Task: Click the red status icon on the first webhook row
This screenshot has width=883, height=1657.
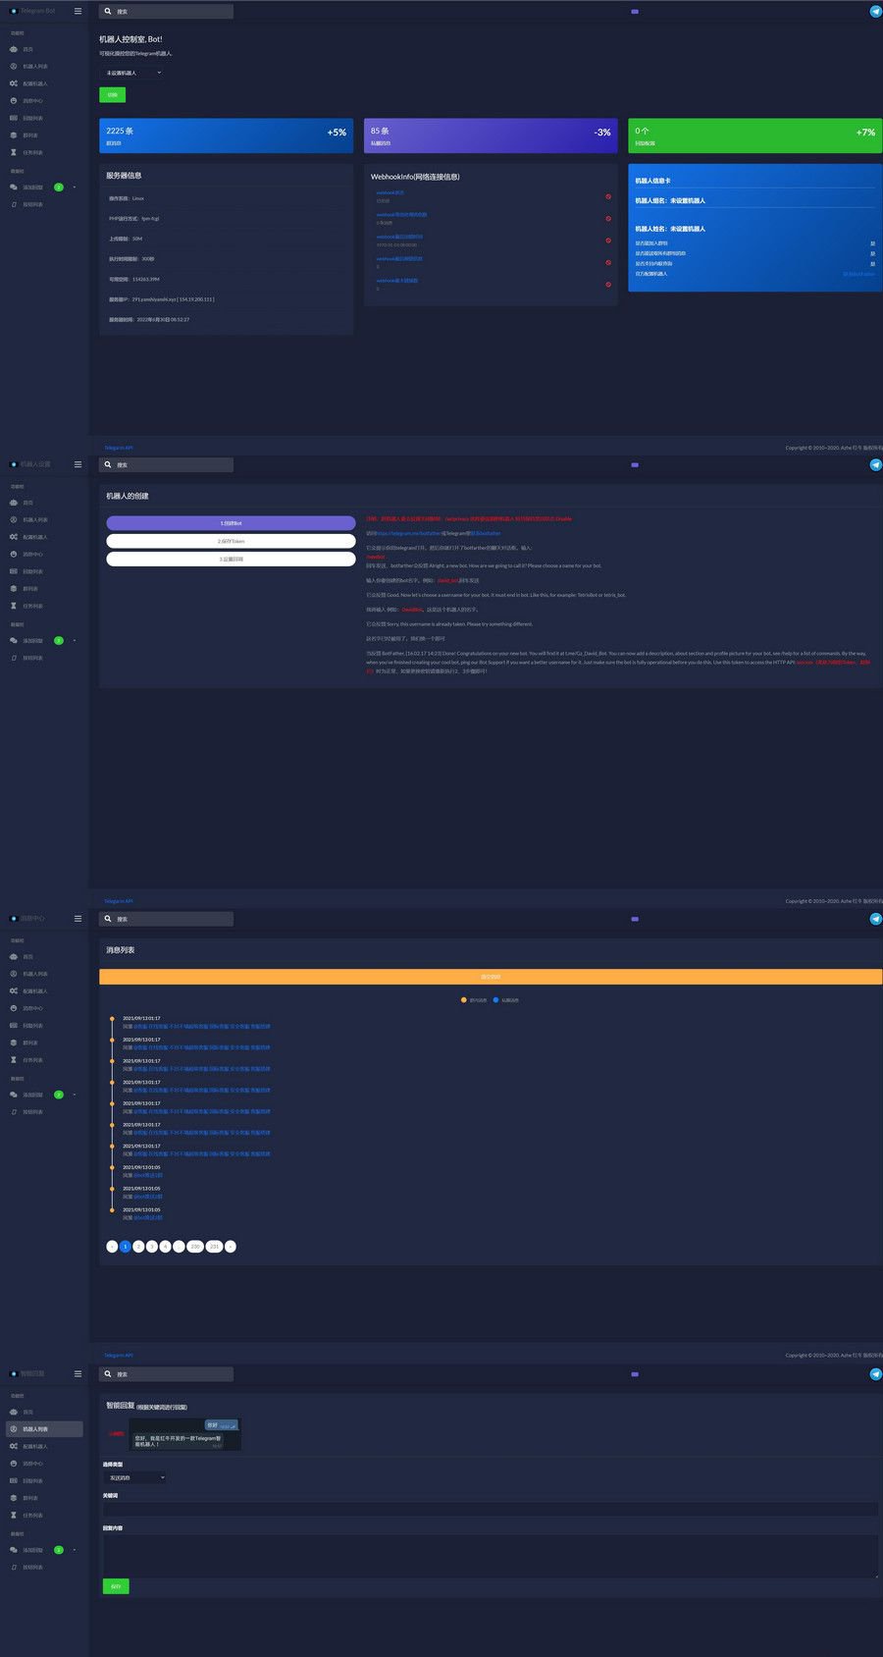Action: click(x=608, y=196)
